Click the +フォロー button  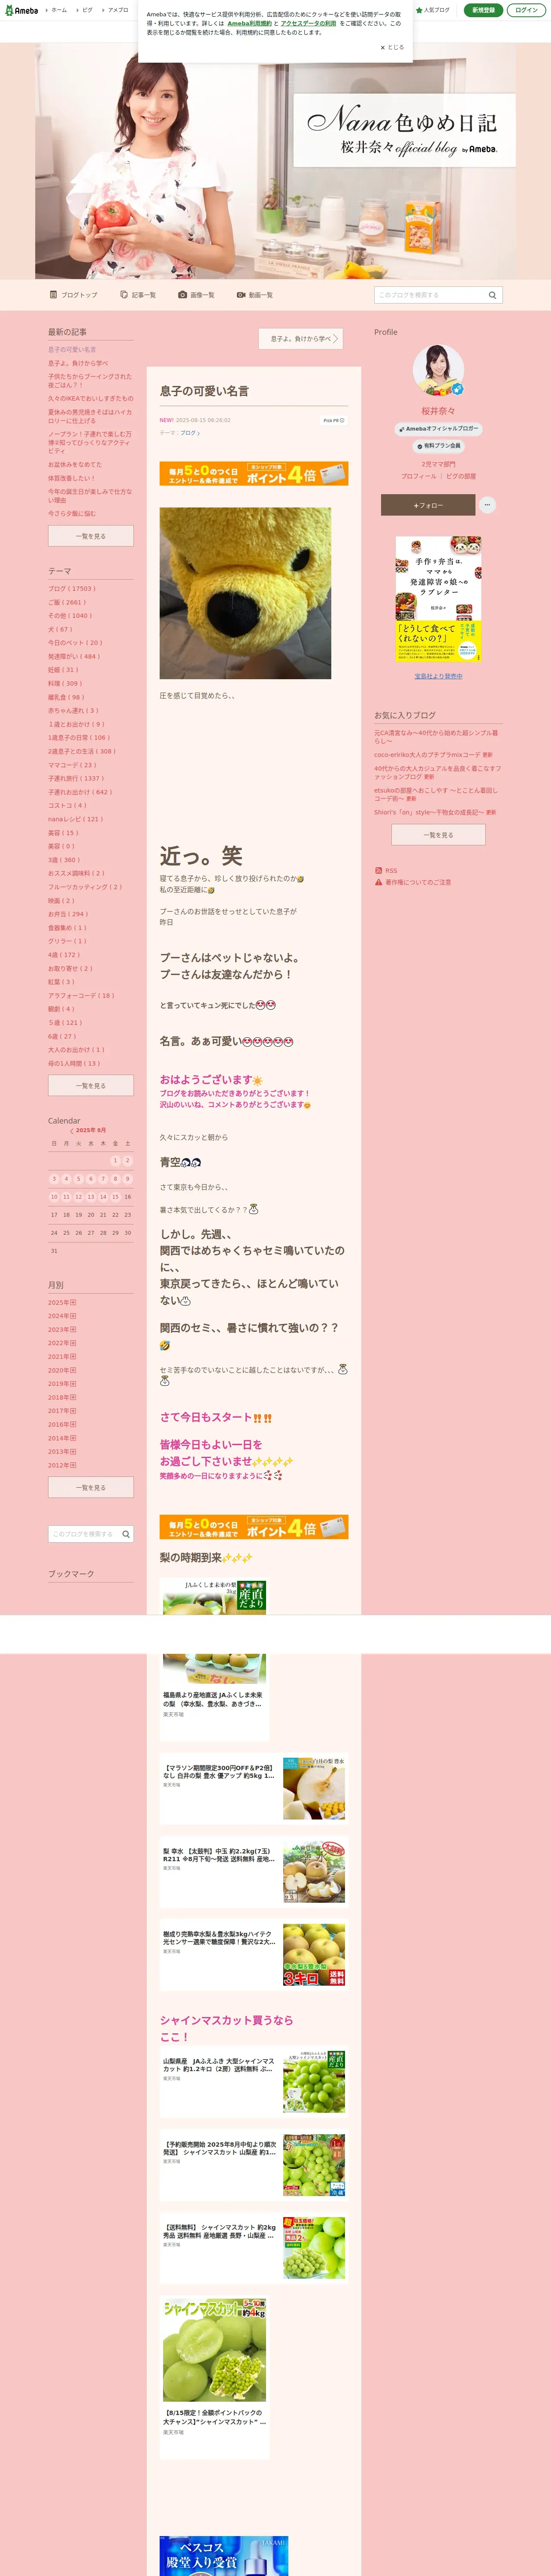pyautogui.click(x=428, y=505)
